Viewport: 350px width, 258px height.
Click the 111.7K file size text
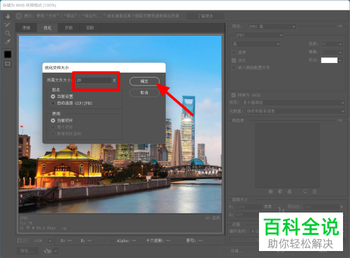pos(26,223)
